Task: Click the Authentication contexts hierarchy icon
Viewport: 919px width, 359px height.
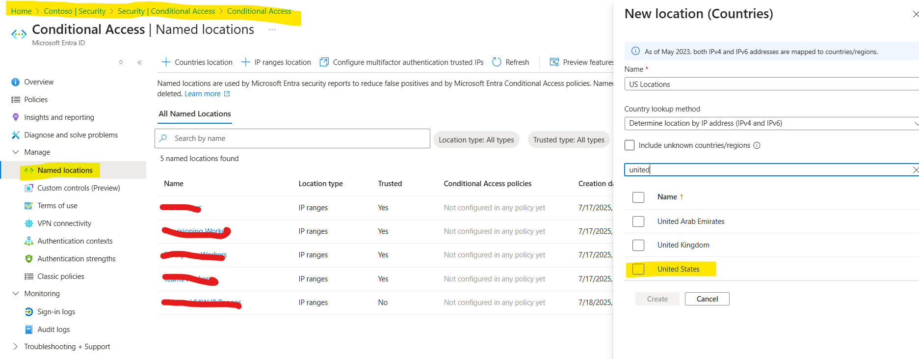Action: click(29, 241)
